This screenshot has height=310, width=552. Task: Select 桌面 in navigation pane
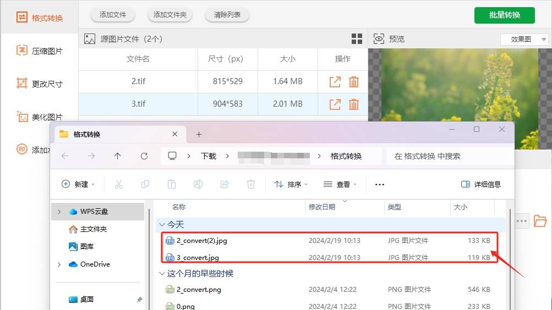point(81,300)
